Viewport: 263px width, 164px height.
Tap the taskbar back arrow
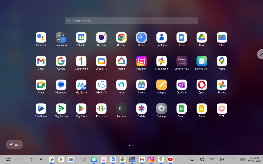pyautogui.click(x=22, y=159)
